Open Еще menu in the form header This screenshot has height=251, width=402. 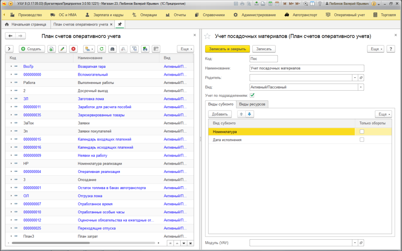click(x=376, y=49)
